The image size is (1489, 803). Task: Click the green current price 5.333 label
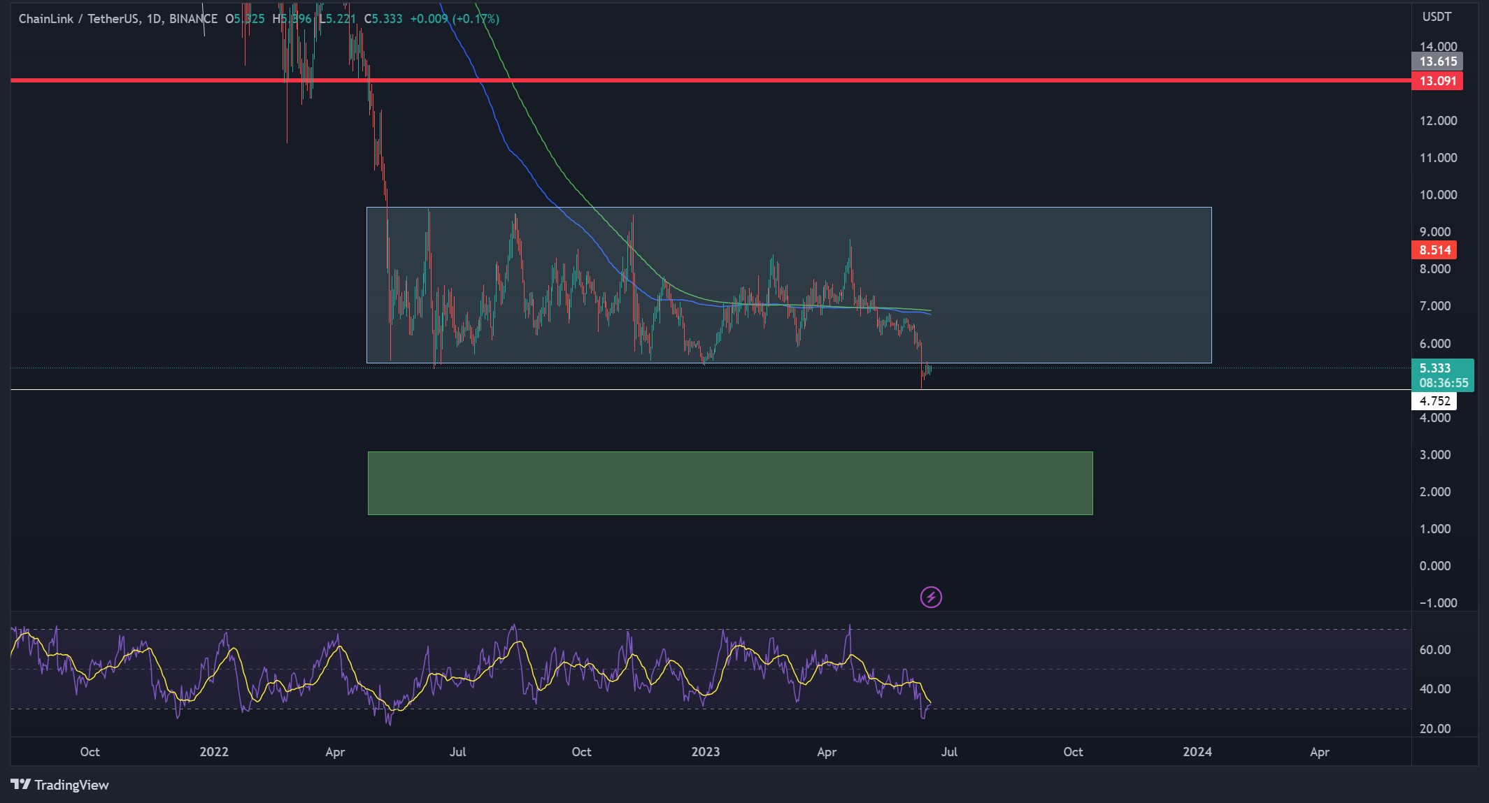point(1434,368)
